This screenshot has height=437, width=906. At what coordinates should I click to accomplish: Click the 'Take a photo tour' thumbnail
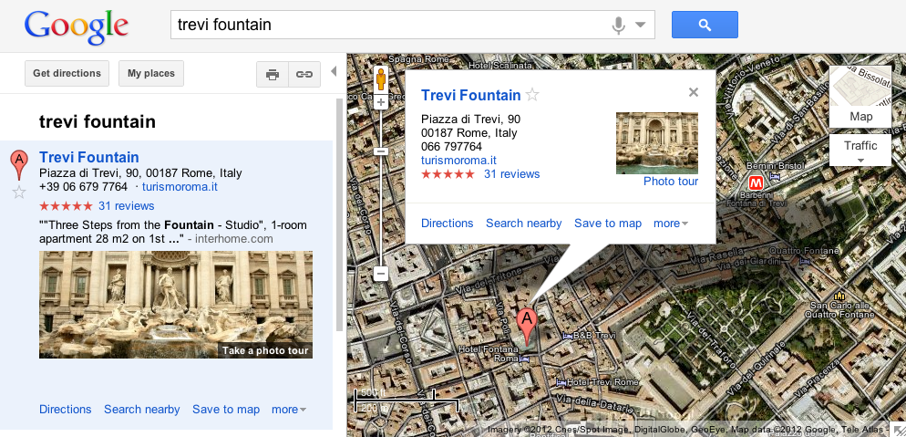coord(176,305)
